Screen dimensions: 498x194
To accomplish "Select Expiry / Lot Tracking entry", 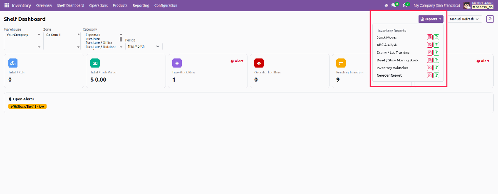I will tap(393, 53).
